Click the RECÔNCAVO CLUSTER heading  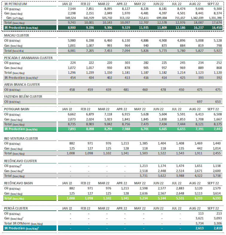coord(20,161)
